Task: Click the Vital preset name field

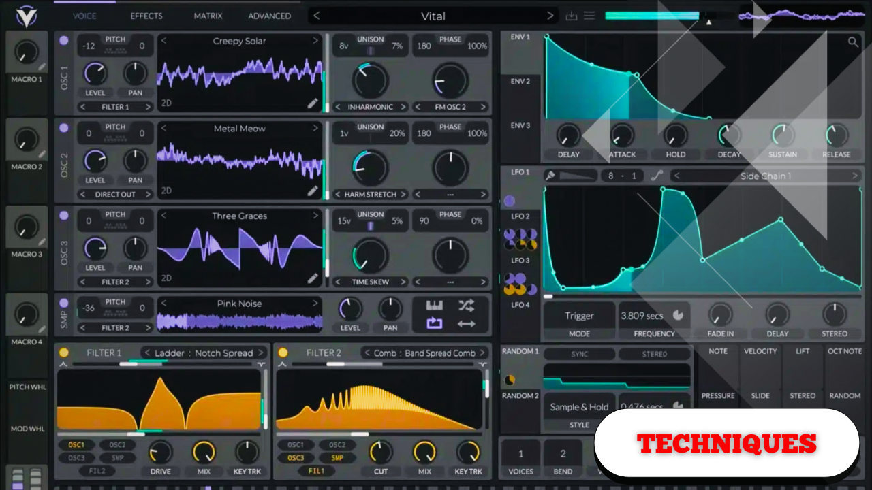Action: pyautogui.click(x=433, y=16)
